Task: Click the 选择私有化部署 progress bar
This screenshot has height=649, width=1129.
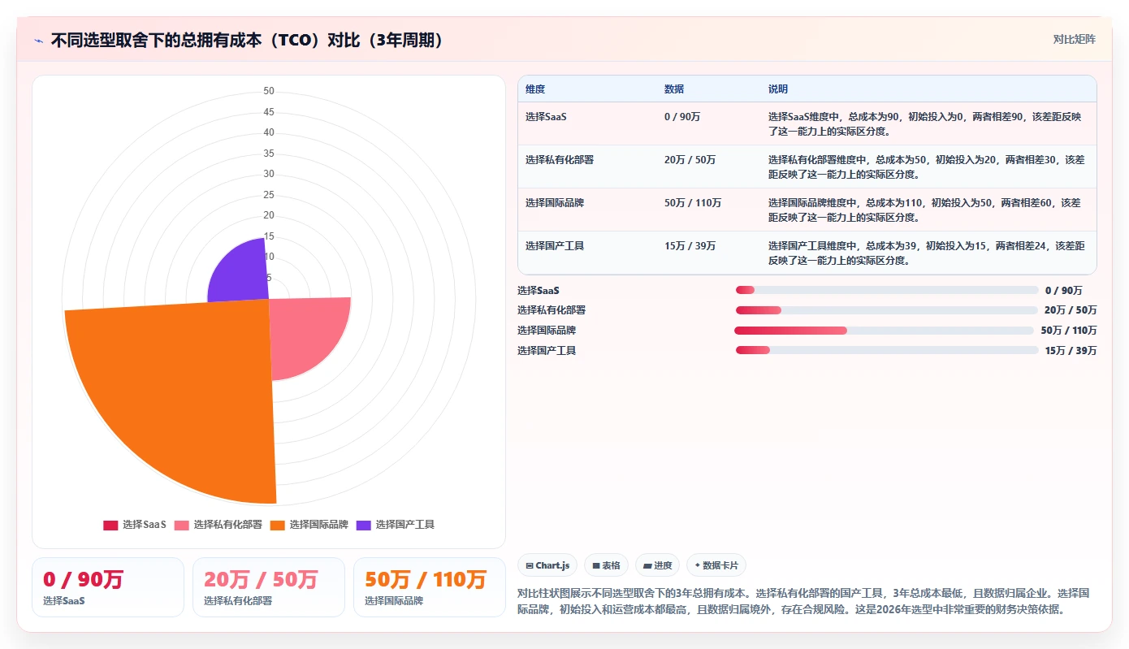Action: point(887,310)
